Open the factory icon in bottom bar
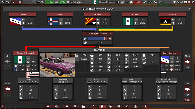This screenshot has height=109, width=195. pos(83,106)
